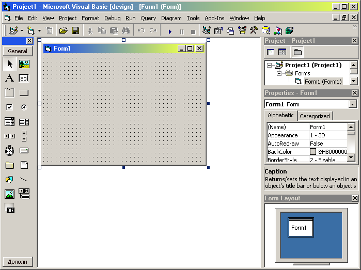Open the Debug menu
This screenshot has height=270, width=361.
[x=113, y=18]
